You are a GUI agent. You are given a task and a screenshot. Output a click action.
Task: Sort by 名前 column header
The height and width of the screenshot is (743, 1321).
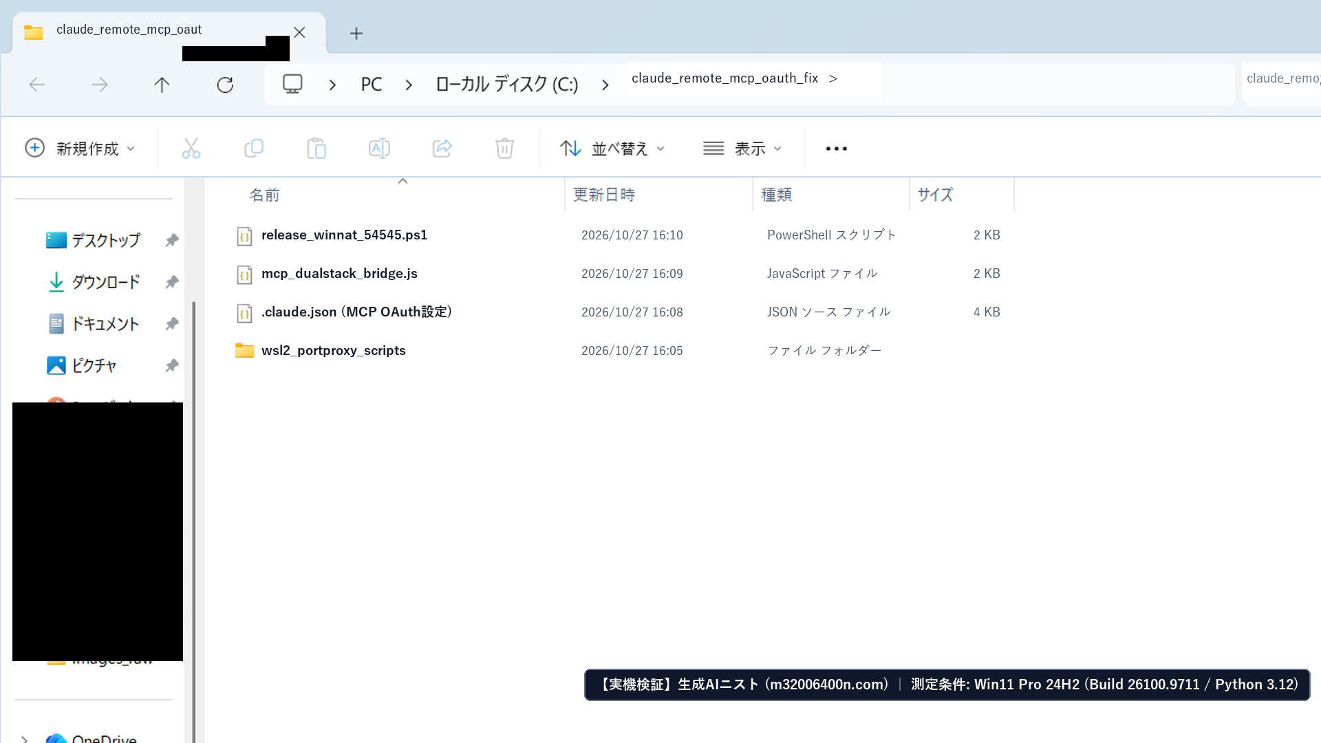264,195
